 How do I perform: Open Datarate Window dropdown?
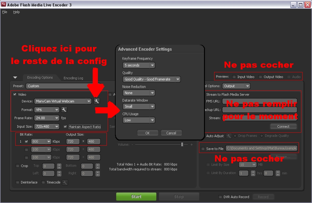point(139,106)
